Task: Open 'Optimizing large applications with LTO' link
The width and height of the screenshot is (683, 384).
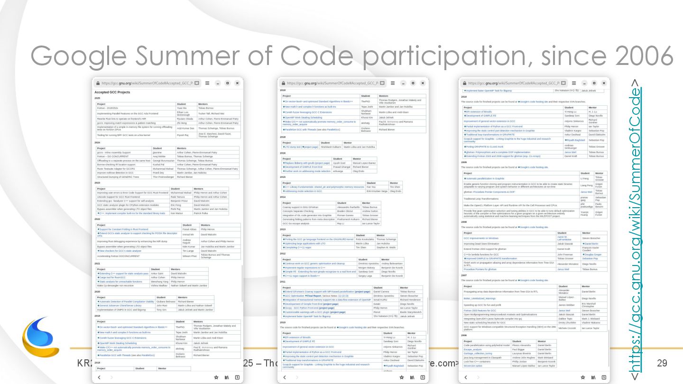Action: tap(305, 243)
